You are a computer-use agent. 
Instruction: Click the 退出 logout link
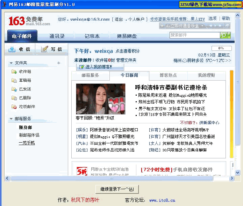119,19
